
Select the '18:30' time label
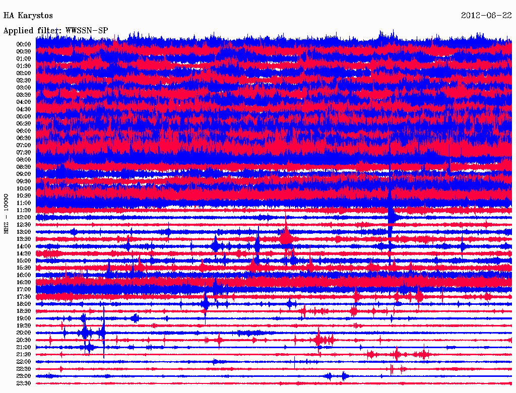point(24,311)
